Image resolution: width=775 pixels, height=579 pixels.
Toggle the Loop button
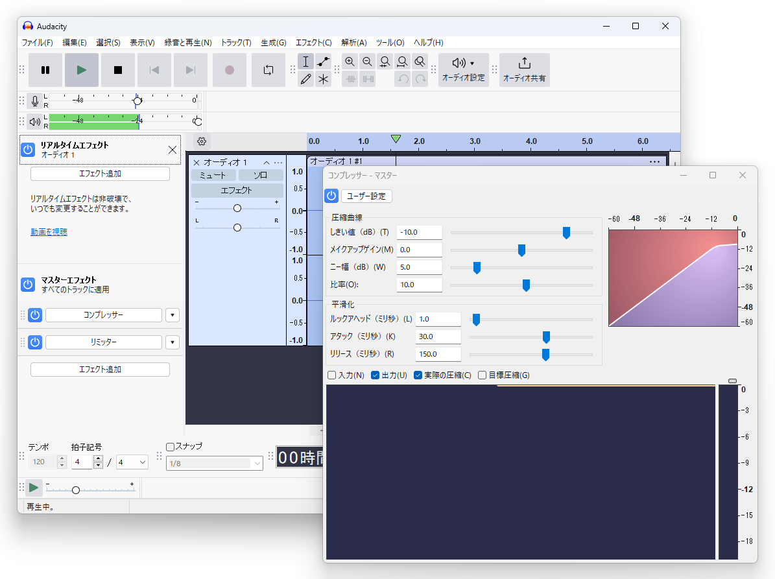click(268, 70)
